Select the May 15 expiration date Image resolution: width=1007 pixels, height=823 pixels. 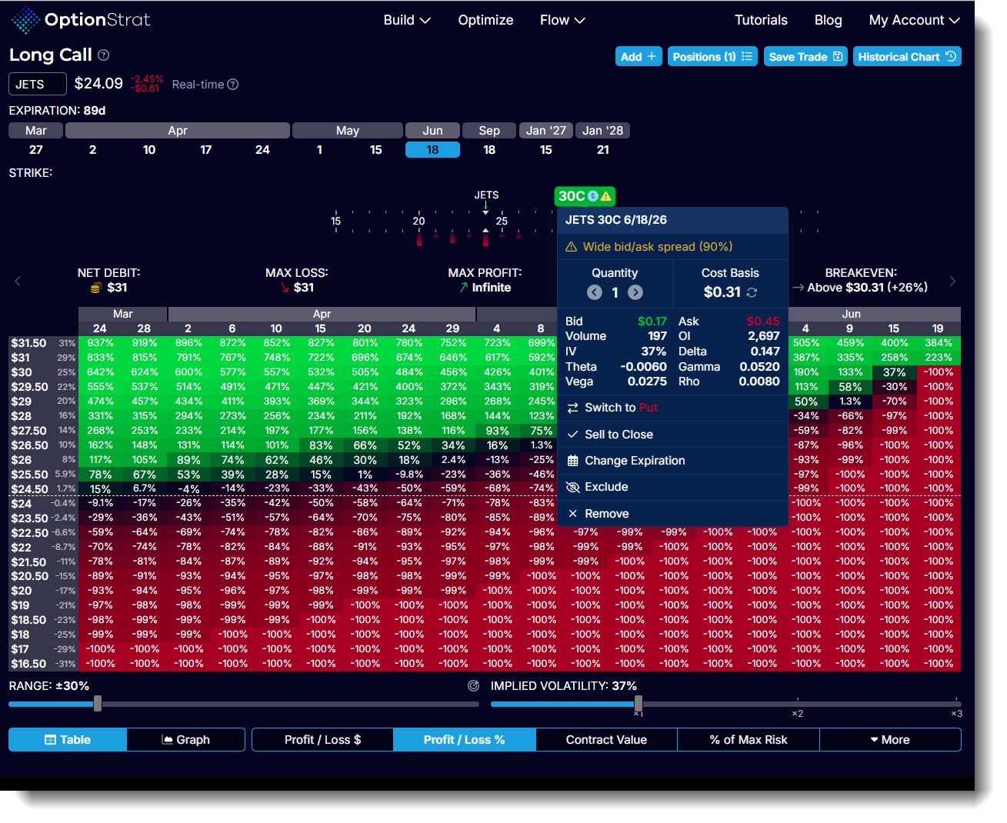(x=376, y=150)
